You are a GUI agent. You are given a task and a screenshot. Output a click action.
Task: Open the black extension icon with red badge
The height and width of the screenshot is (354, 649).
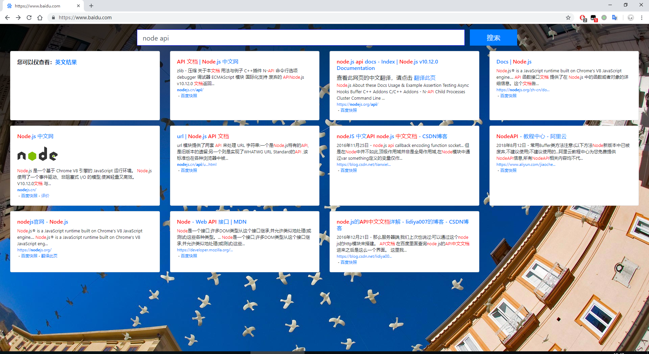594,18
